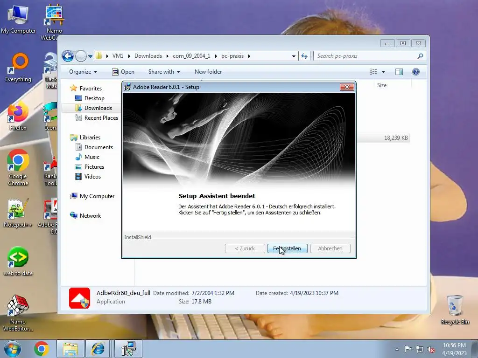Viewport: 478px width, 358px height.
Task: Click the Fertigstellen button in setup
Action: click(287, 248)
